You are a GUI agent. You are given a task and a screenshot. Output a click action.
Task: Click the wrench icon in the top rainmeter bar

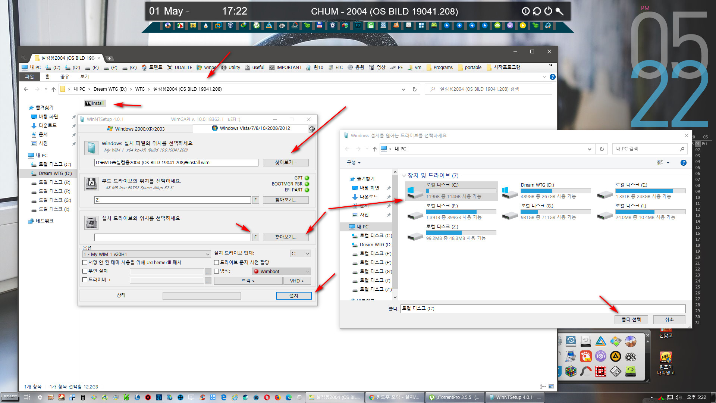[559, 11]
